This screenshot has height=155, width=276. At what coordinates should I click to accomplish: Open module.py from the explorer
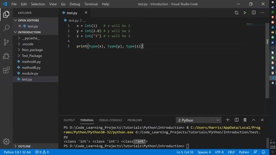[35, 74]
